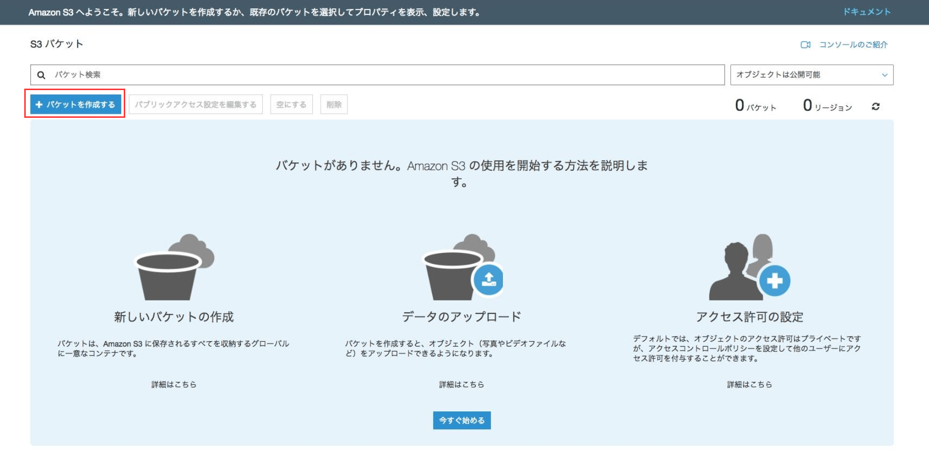Click the refresh icon to reload bucket list
Screen dimensions: 929x454
click(x=875, y=105)
